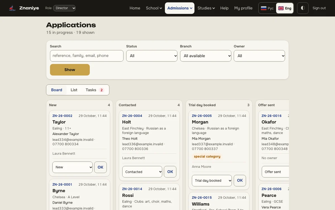Switch to the List tab
Viewport: 335px width, 210px height.
74,90
